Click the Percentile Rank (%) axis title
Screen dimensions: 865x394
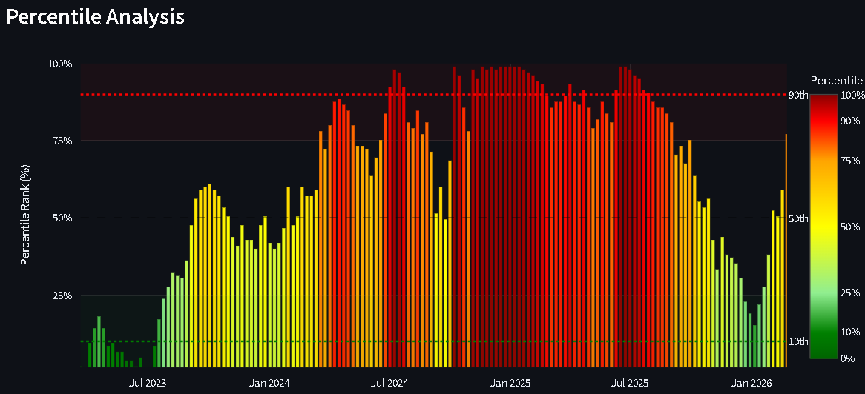pyautogui.click(x=24, y=215)
